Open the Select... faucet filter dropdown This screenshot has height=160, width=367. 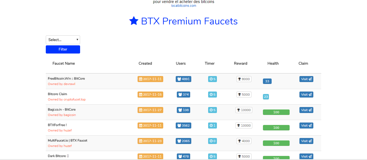click(63, 40)
